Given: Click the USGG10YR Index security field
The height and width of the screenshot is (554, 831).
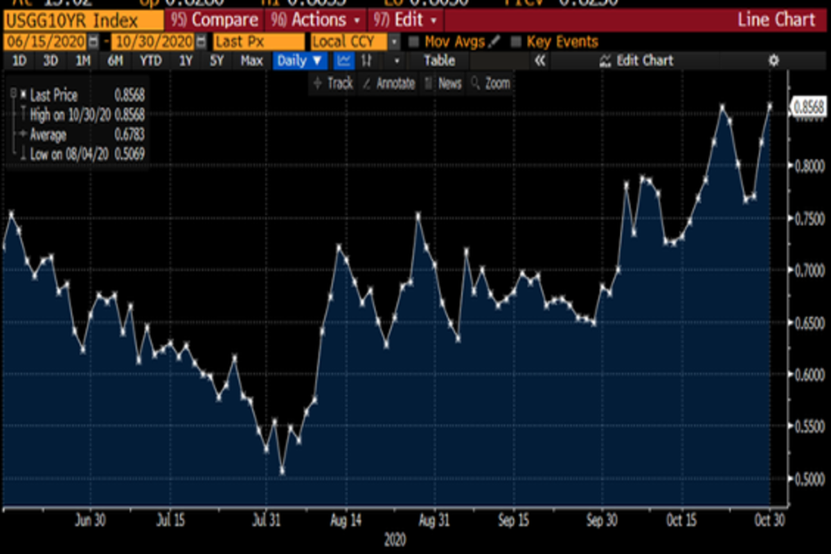Looking at the screenshot, I should point(82,19).
